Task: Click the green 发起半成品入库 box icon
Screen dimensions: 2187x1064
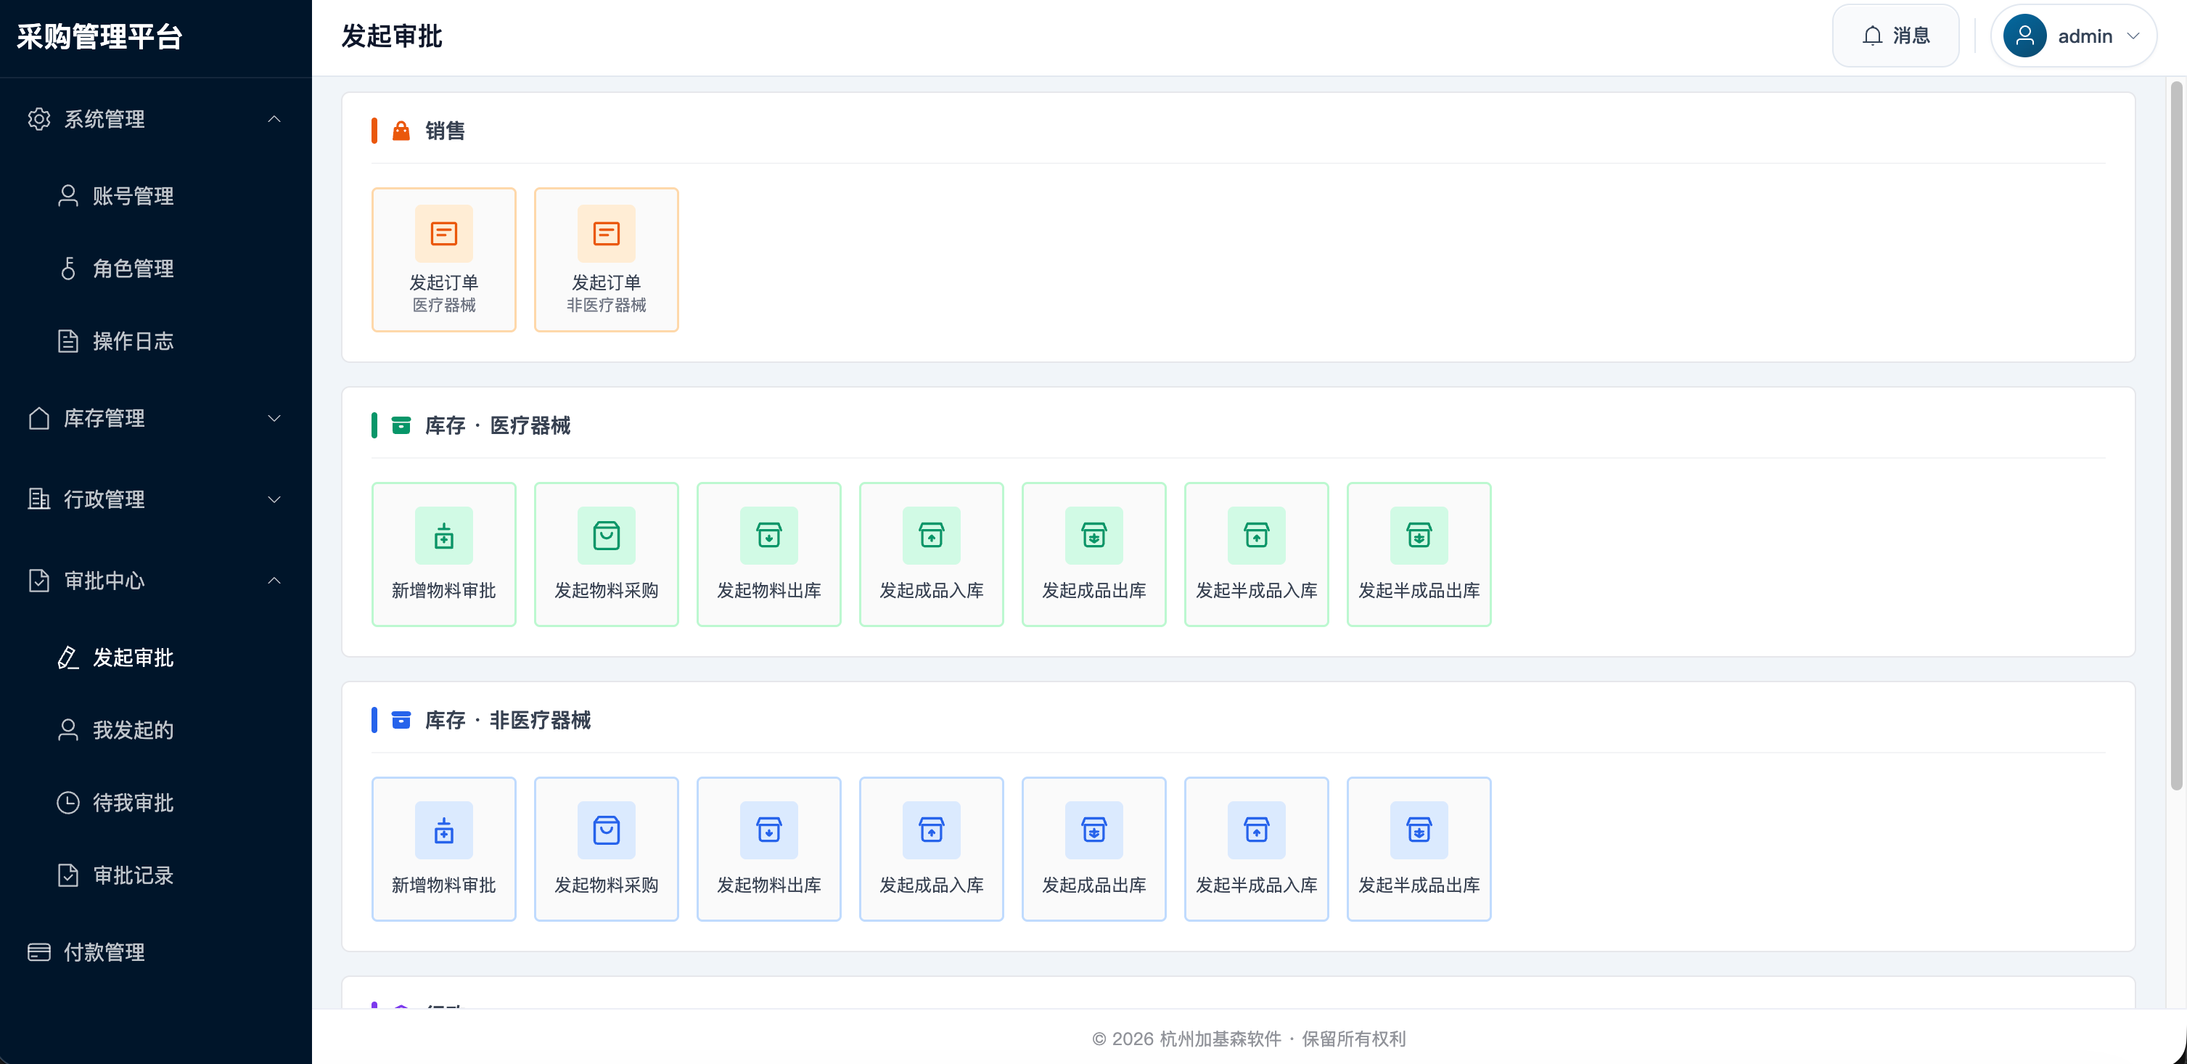Action: point(1257,536)
